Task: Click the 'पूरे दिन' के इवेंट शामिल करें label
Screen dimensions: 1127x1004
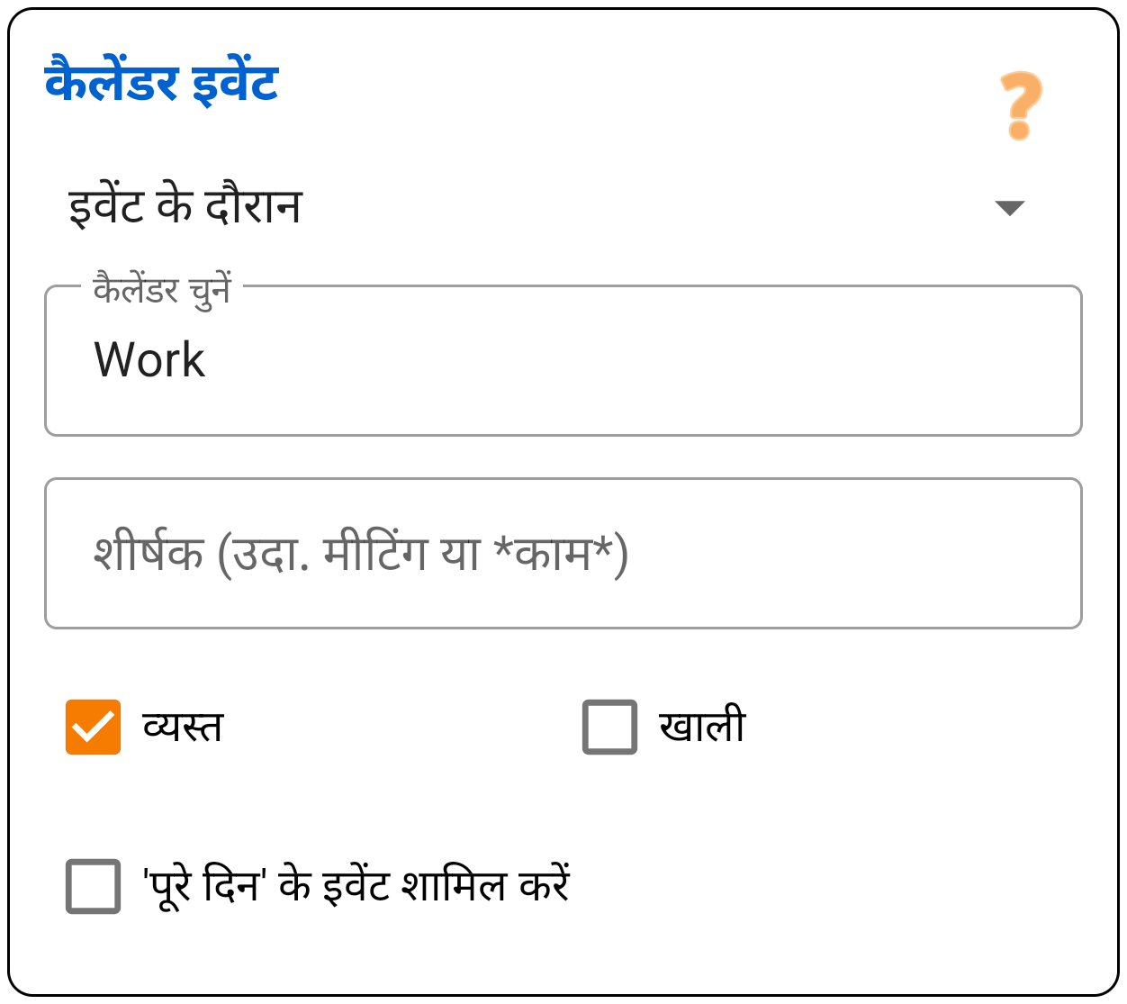Action: 353,886
